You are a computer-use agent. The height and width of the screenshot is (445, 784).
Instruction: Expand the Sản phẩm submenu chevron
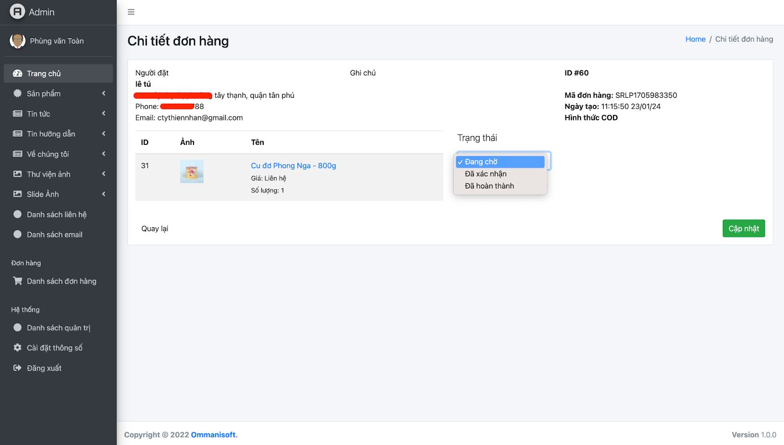coord(103,94)
